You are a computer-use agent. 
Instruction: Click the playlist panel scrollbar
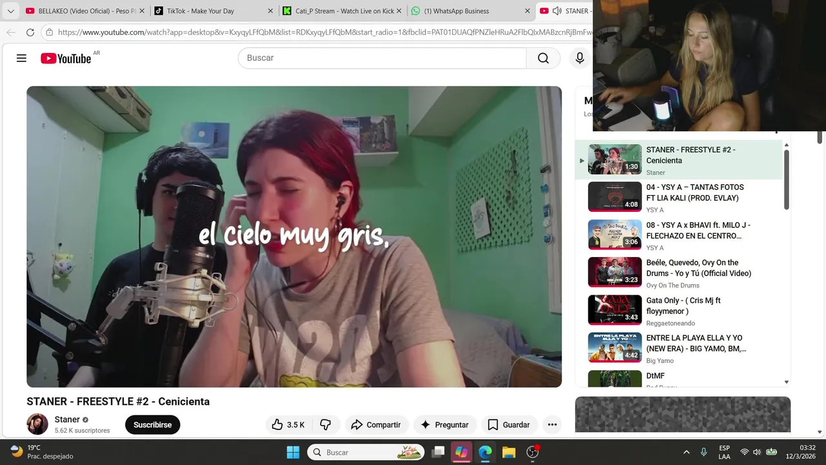(786, 180)
